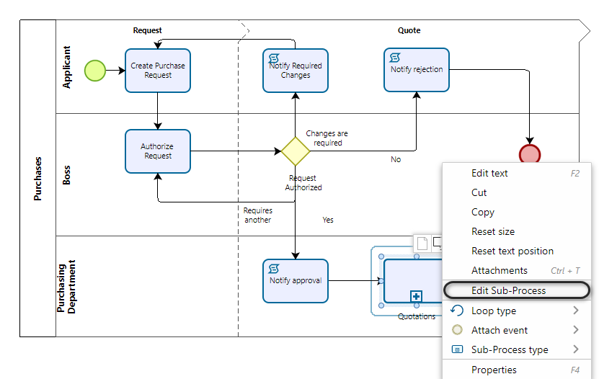Click the Sub-Process type icon in menu
Image resolution: width=599 pixels, height=379 pixels.
[457, 349]
